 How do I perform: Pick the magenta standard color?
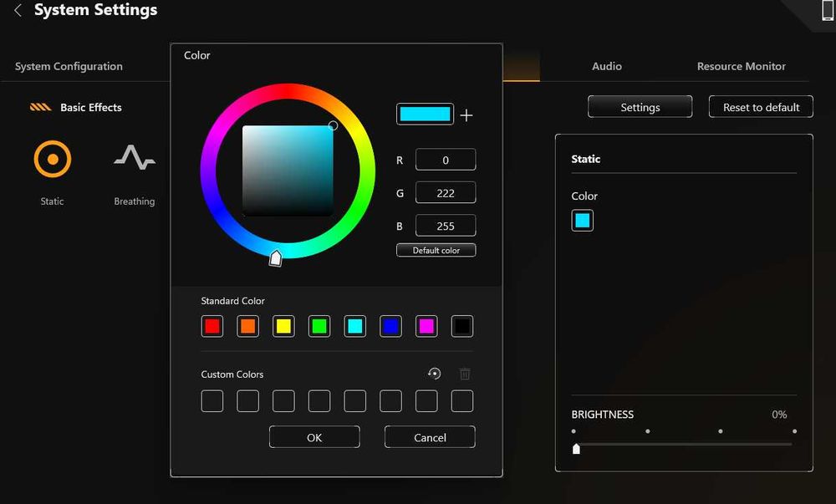[426, 326]
